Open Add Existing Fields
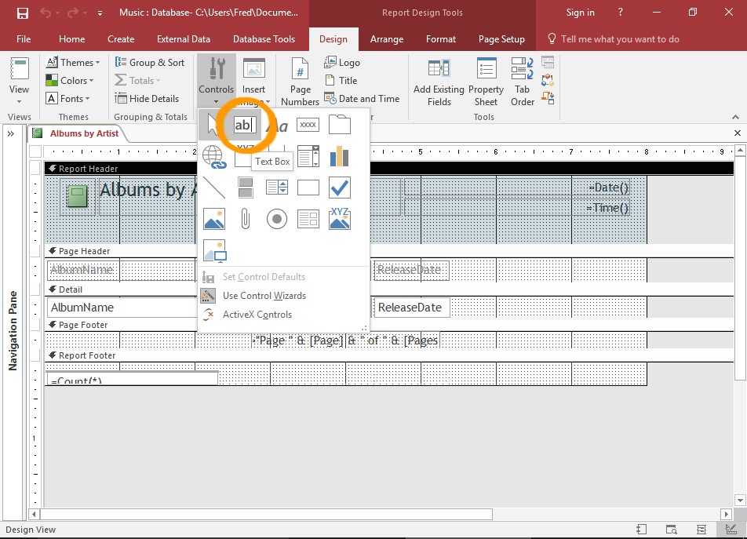The height and width of the screenshot is (539, 747). [x=439, y=82]
